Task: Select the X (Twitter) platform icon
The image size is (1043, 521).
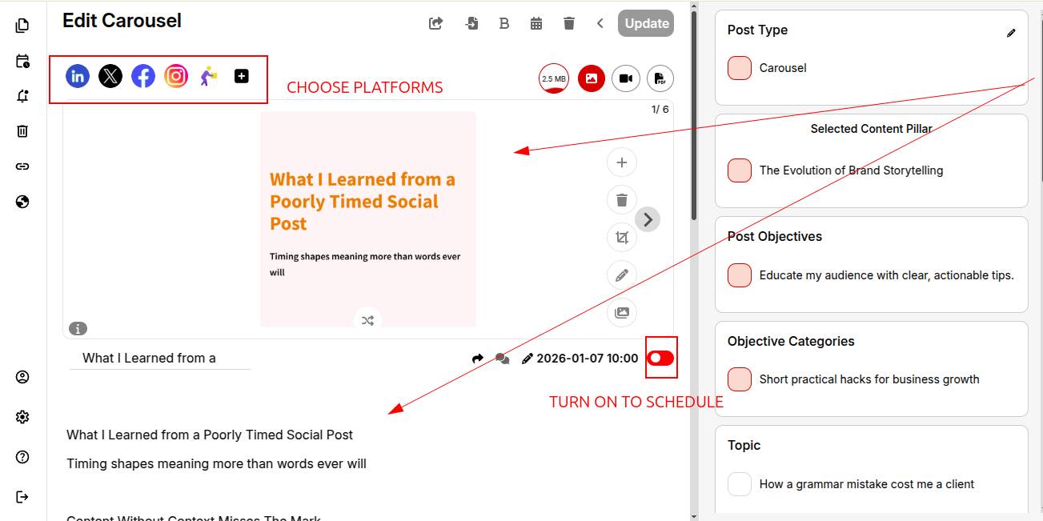Action: (110, 76)
